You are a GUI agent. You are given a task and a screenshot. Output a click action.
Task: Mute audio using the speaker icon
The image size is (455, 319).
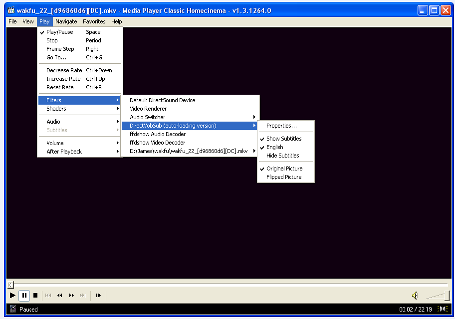tap(415, 296)
